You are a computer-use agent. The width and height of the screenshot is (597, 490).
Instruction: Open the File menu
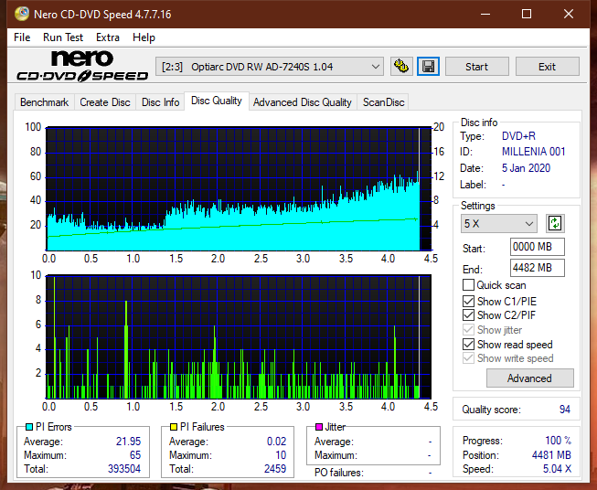click(22, 37)
